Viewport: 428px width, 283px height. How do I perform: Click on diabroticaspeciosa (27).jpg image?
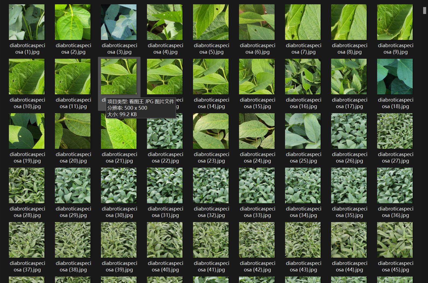pyautogui.click(x=395, y=131)
